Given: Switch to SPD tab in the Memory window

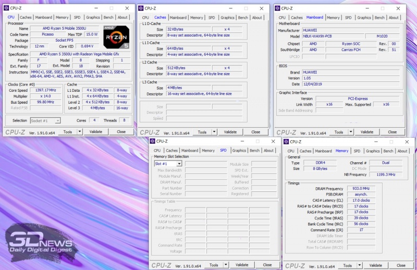Looking at the screenshot, I should point(357,151).
